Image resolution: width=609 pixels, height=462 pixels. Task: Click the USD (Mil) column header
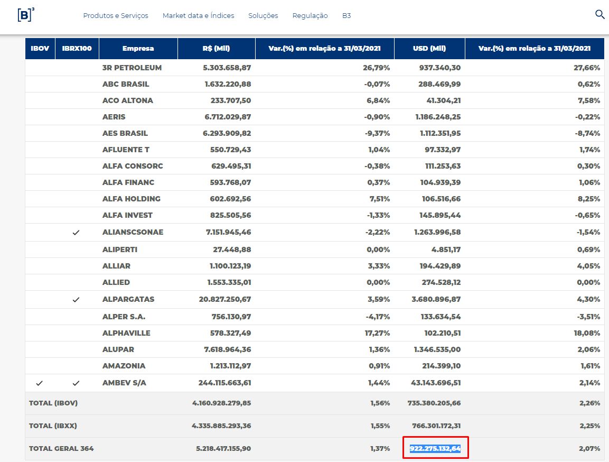[429, 49]
